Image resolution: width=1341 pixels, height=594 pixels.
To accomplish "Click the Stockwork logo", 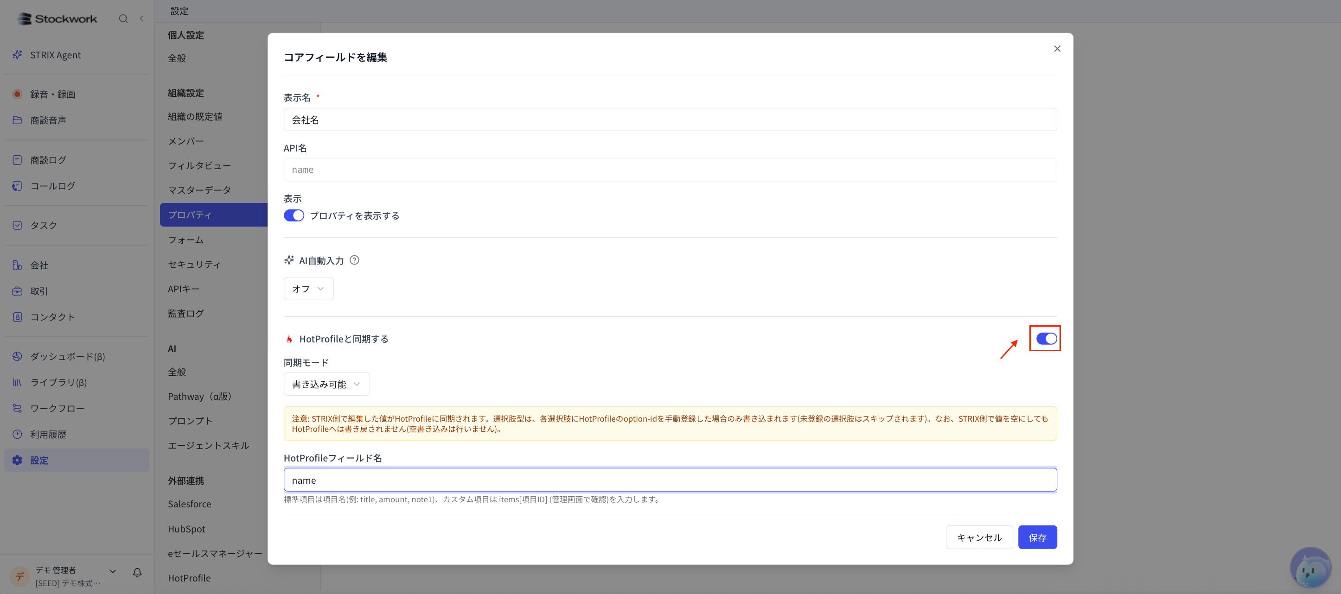I will [57, 19].
